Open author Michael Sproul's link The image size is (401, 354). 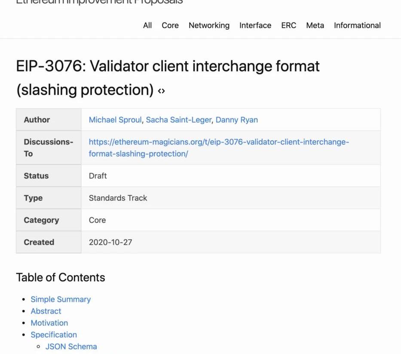click(x=115, y=120)
